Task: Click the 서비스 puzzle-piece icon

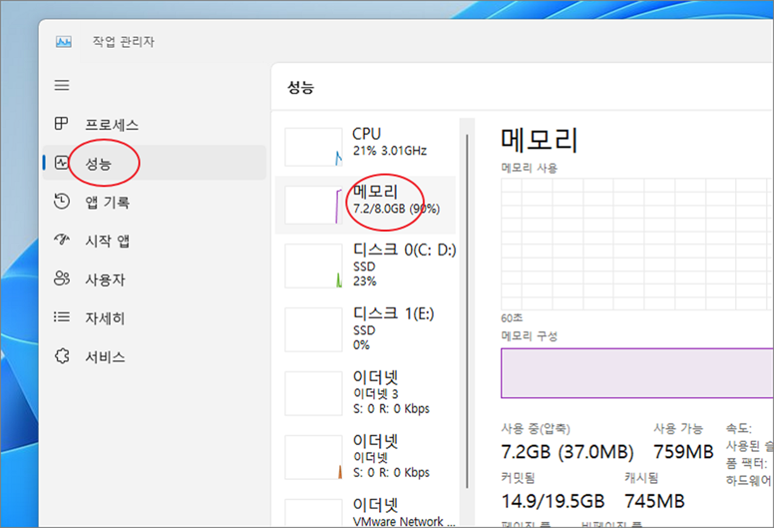Action: coord(61,356)
